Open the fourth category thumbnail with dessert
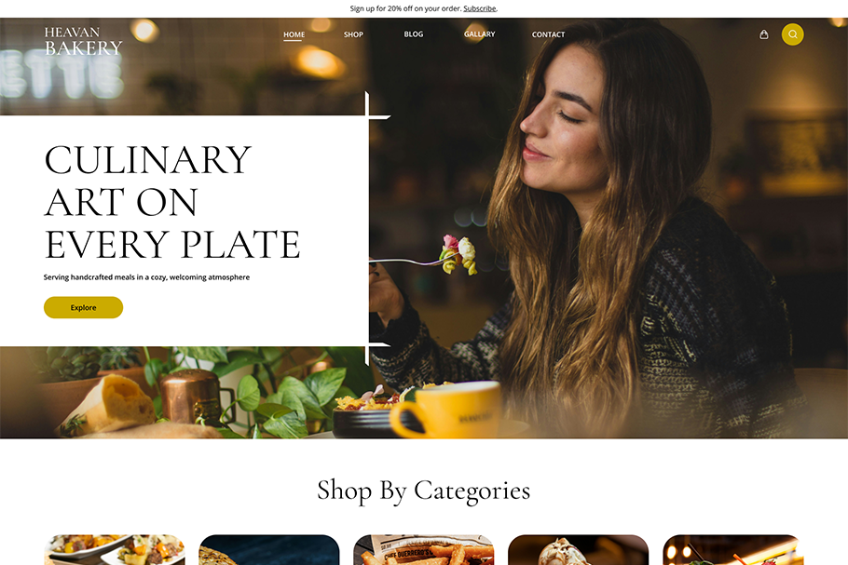 click(x=578, y=550)
